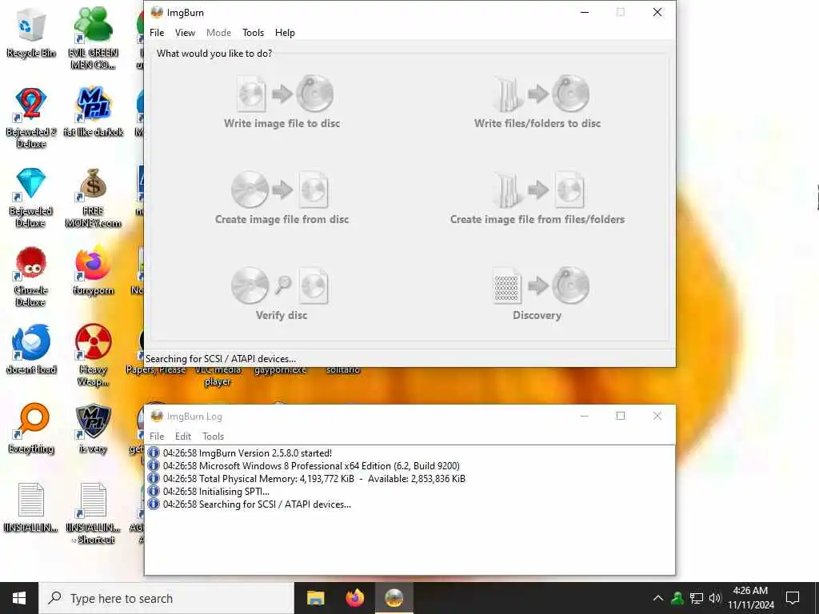This screenshot has width=819, height=614.
Task: Open File Explorer from the taskbar
Action: pos(315,598)
